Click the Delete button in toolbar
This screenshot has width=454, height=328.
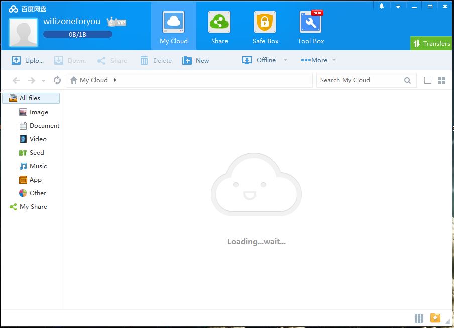click(x=156, y=60)
